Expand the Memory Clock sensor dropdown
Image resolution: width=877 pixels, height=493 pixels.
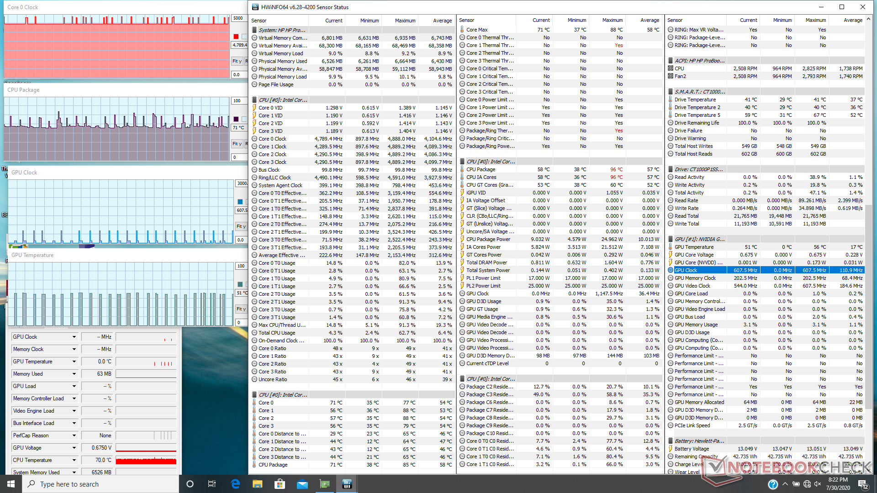pos(74,349)
